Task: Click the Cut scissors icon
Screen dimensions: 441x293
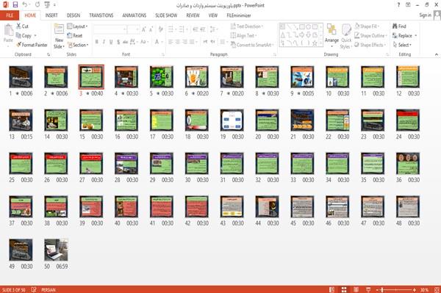Action: point(18,26)
